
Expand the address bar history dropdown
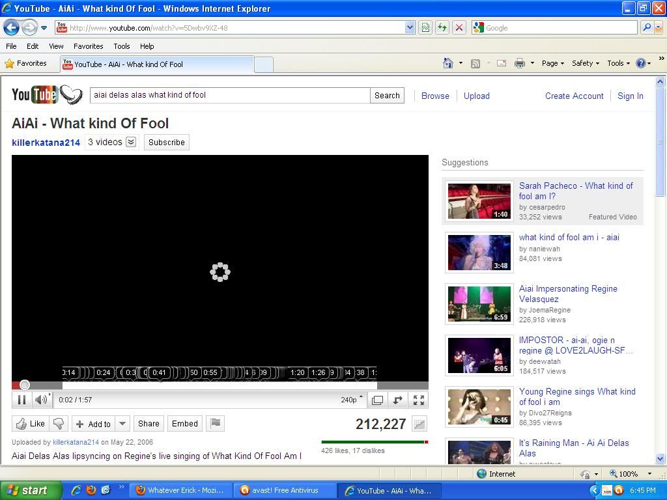pos(410,28)
